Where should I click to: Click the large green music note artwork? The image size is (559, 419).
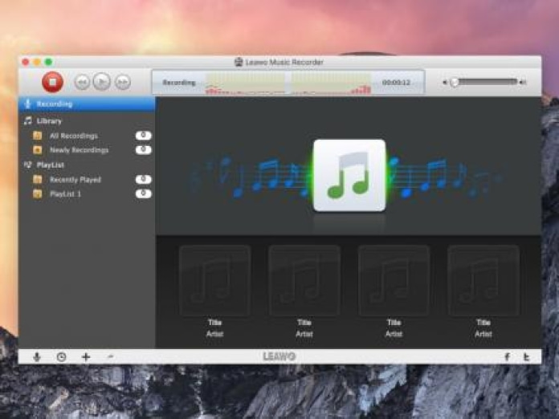pyautogui.click(x=349, y=175)
